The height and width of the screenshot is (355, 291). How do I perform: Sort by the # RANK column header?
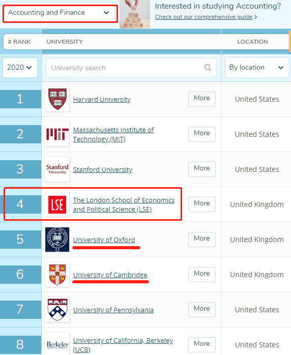19,42
